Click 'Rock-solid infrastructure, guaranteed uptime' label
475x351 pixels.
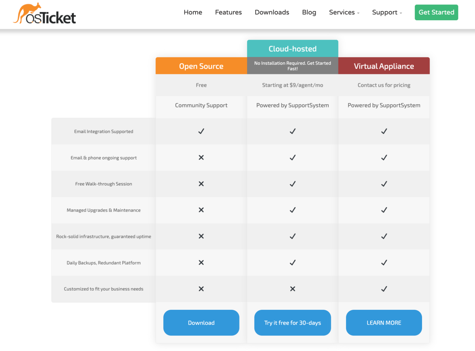[104, 237]
